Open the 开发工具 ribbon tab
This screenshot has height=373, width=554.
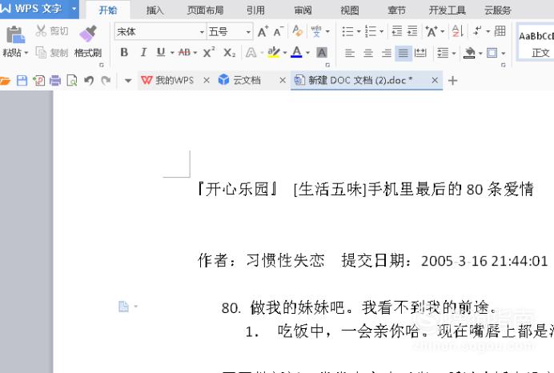point(447,10)
